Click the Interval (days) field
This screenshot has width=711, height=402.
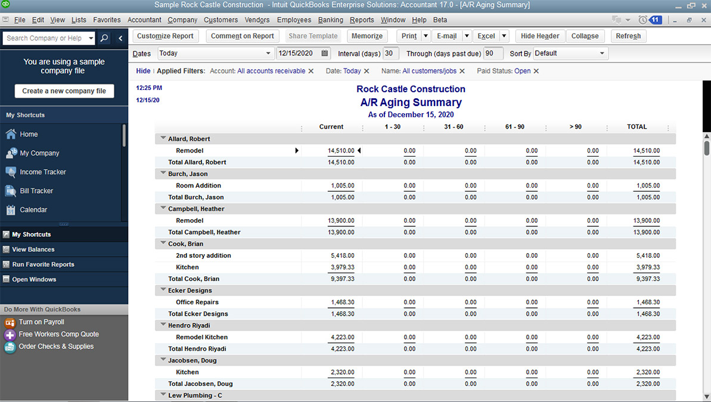click(391, 53)
